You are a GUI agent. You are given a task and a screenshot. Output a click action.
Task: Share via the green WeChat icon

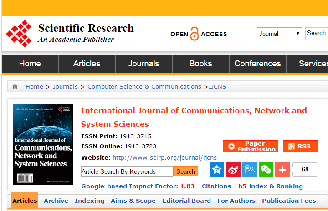pos(266,170)
